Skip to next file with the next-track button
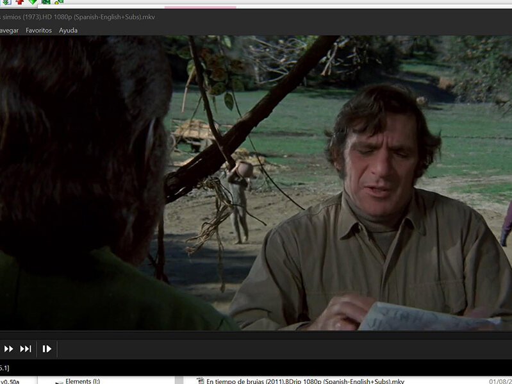Image resolution: width=512 pixels, height=384 pixels. (x=26, y=349)
